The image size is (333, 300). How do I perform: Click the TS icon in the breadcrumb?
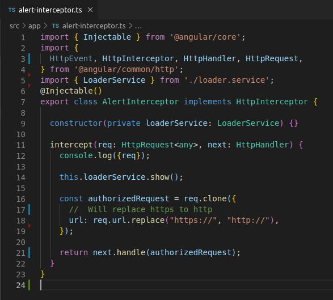[x=56, y=26]
